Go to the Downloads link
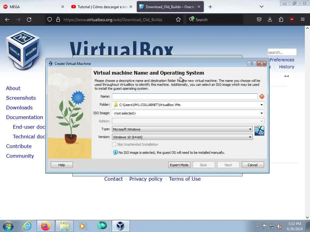 pyautogui.click(x=19, y=108)
